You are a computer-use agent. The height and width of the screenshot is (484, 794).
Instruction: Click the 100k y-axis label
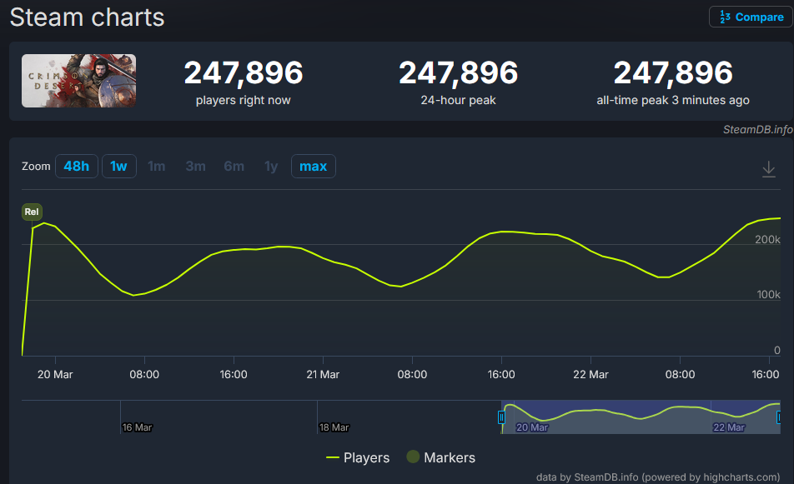pyautogui.click(x=768, y=294)
